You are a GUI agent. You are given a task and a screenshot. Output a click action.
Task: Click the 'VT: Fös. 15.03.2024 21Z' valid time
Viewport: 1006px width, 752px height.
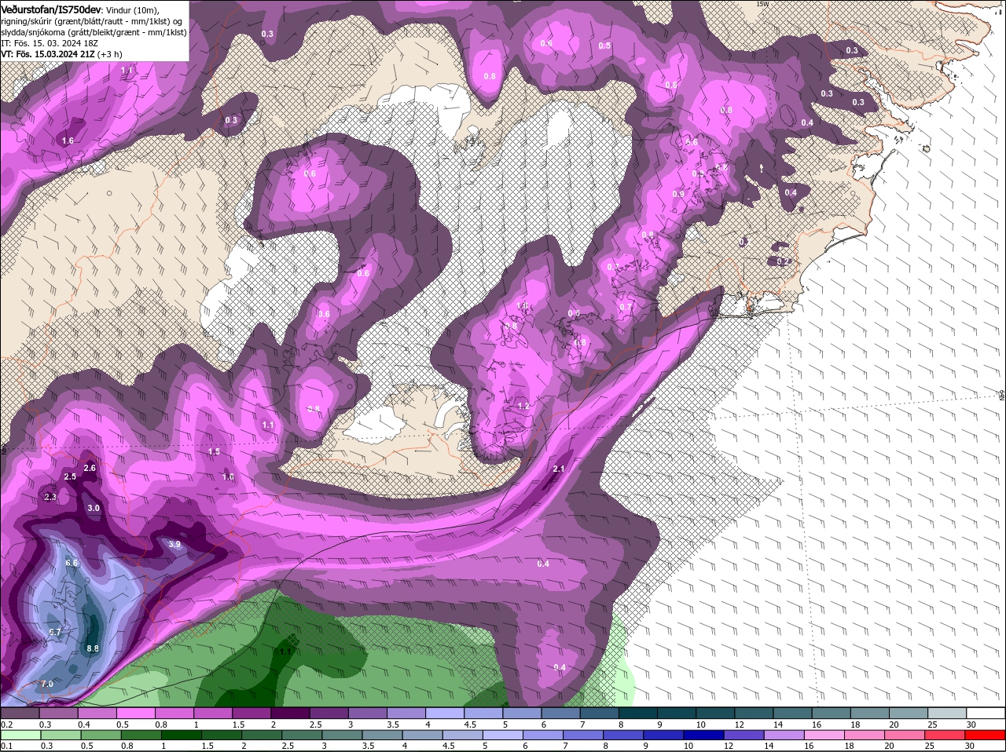point(47,53)
